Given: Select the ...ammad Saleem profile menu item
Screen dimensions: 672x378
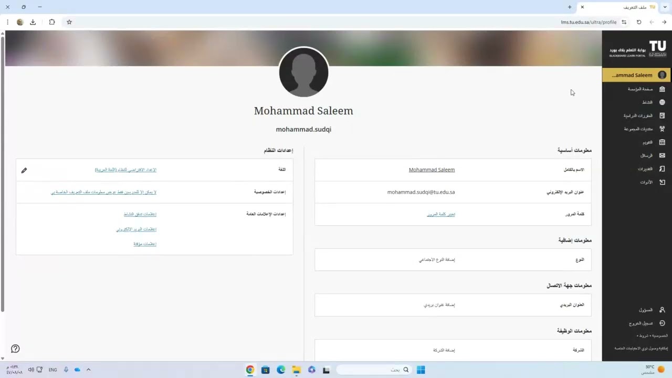Looking at the screenshot, I should (x=636, y=75).
